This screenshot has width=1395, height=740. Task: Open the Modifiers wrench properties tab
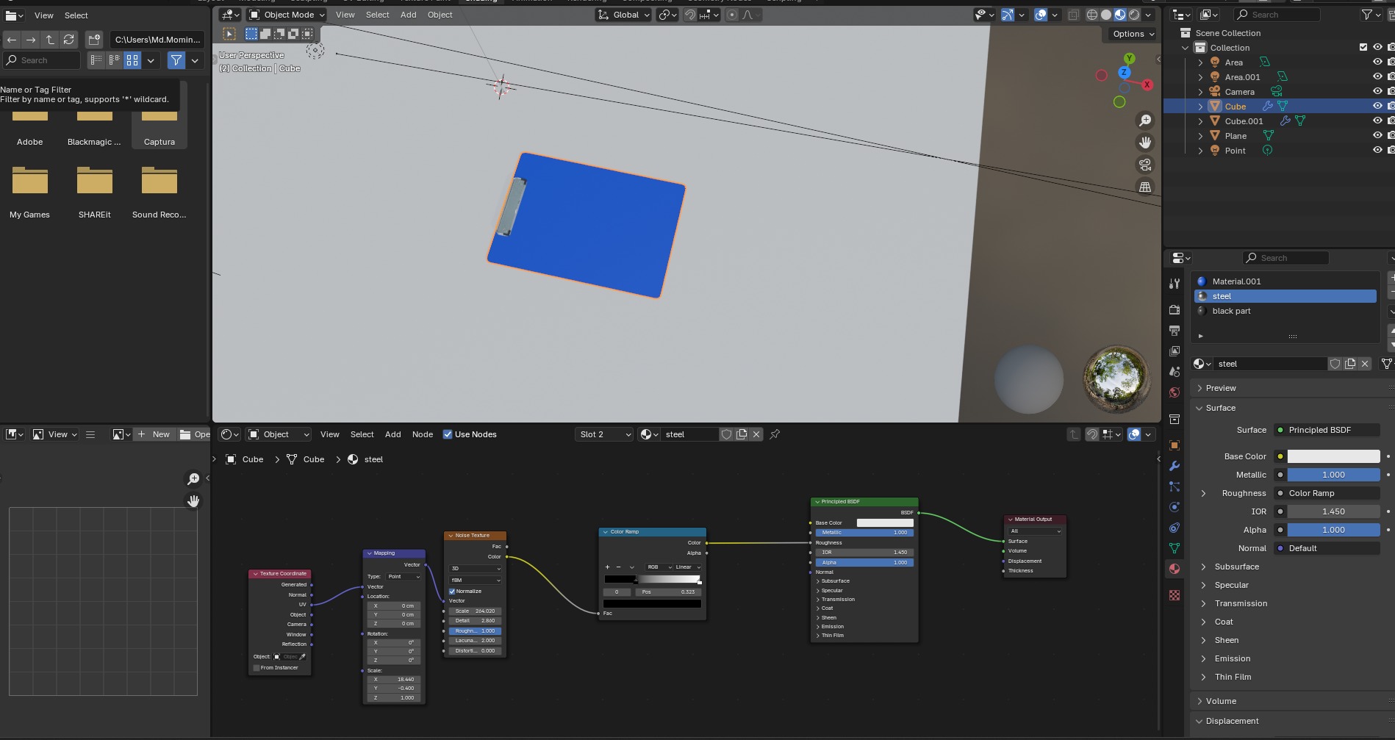click(1175, 466)
